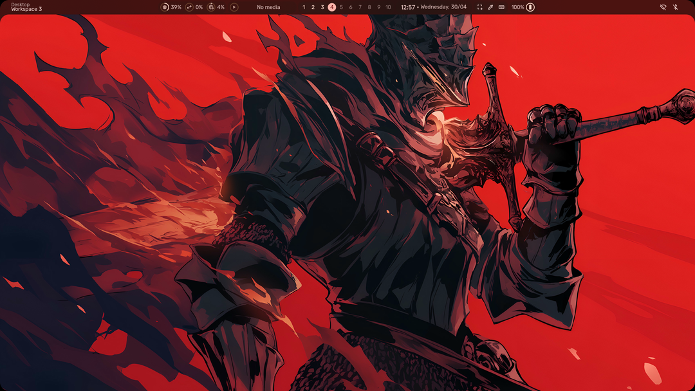Switch to workspace 6
This screenshot has width=695, height=391.
pyautogui.click(x=351, y=7)
